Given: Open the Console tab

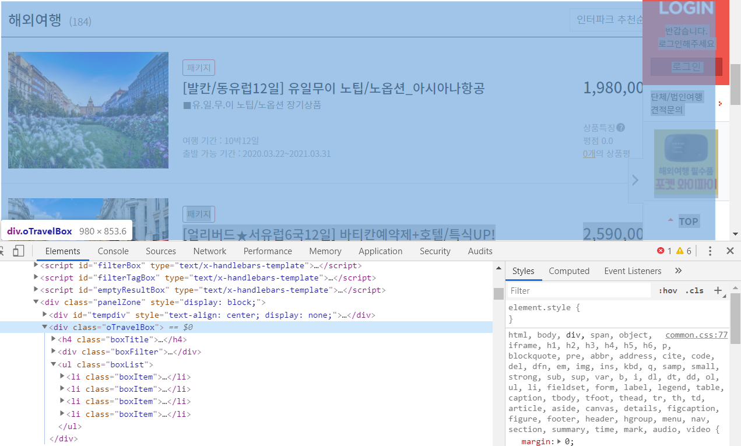Looking at the screenshot, I should point(113,251).
